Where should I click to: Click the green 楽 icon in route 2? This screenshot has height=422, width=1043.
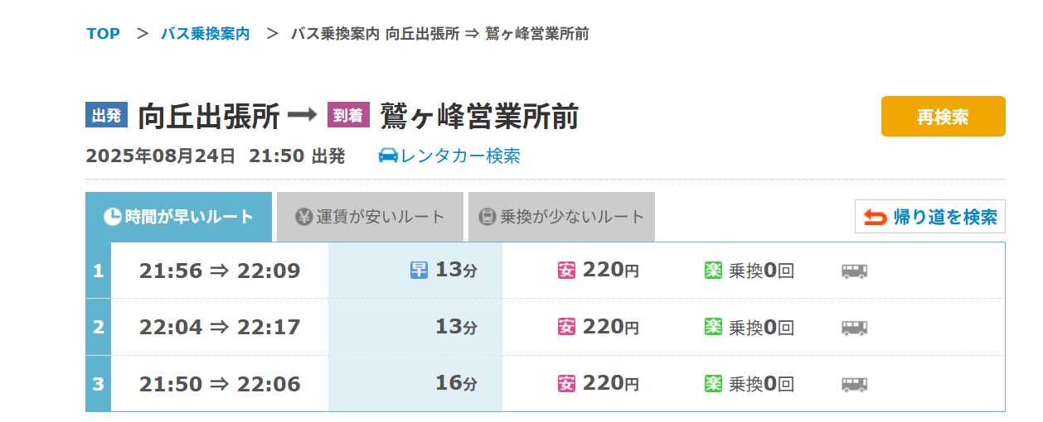713,328
